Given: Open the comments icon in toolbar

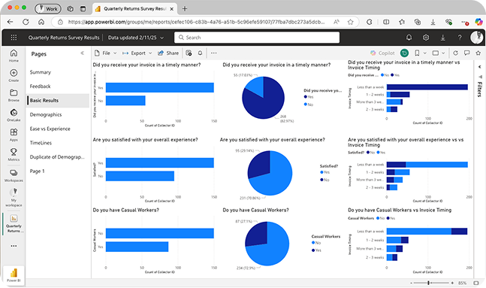Looking at the screenshot, I should [466, 53].
